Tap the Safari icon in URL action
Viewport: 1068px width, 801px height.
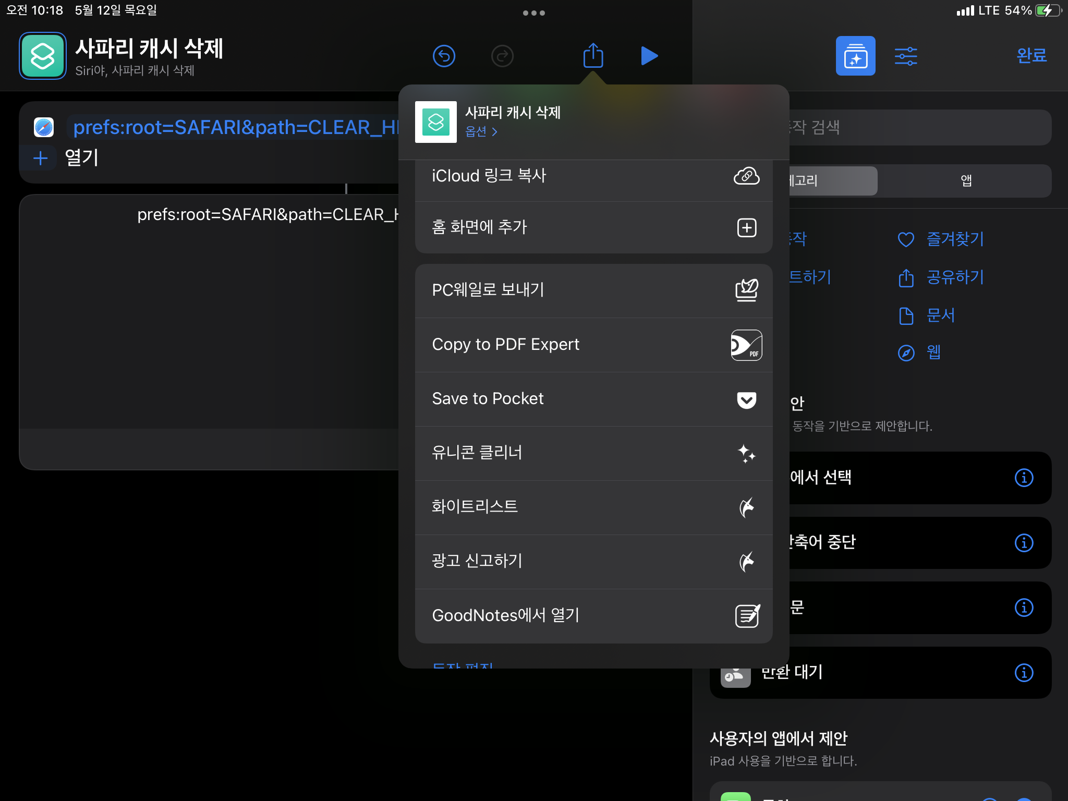coord(44,127)
